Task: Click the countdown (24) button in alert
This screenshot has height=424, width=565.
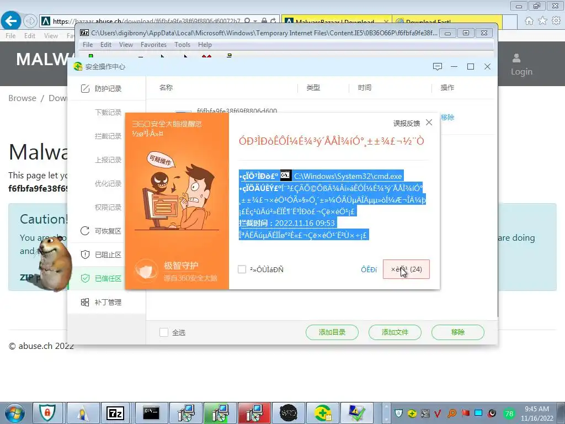Action: coord(407,269)
